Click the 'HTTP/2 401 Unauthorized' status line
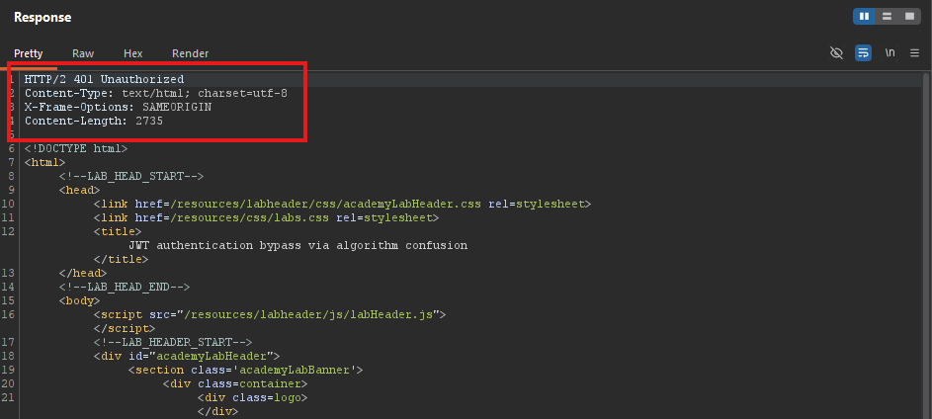The width and height of the screenshot is (932, 419). click(x=105, y=79)
